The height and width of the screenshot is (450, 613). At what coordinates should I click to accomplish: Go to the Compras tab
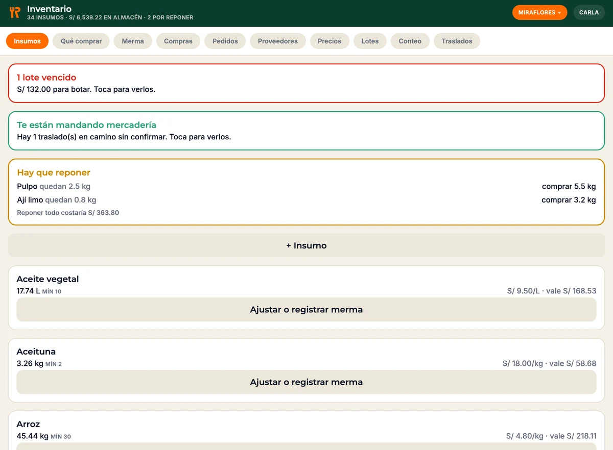(x=178, y=41)
